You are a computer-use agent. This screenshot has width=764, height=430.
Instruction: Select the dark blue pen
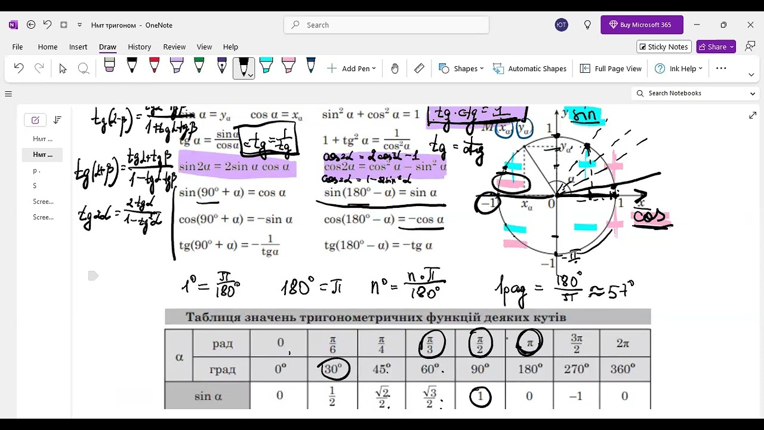(x=311, y=67)
